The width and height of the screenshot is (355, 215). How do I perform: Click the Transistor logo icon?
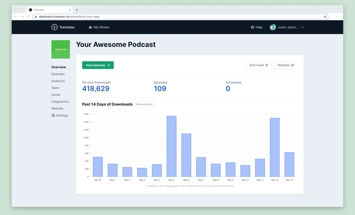54,27
